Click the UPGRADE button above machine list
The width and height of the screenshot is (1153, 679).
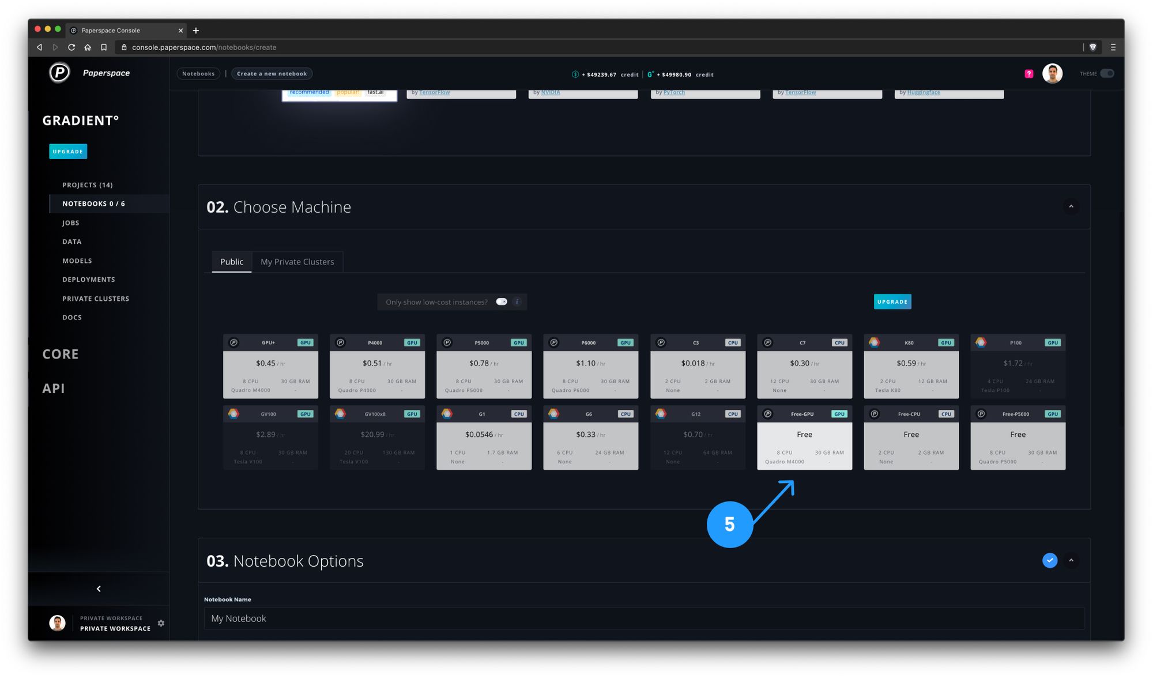point(892,302)
